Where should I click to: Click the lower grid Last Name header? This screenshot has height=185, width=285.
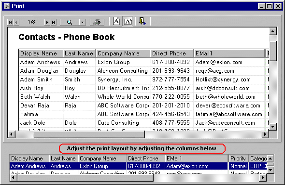[63, 159]
